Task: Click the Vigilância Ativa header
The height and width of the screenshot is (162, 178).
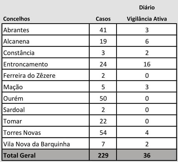Action: point(147,19)
